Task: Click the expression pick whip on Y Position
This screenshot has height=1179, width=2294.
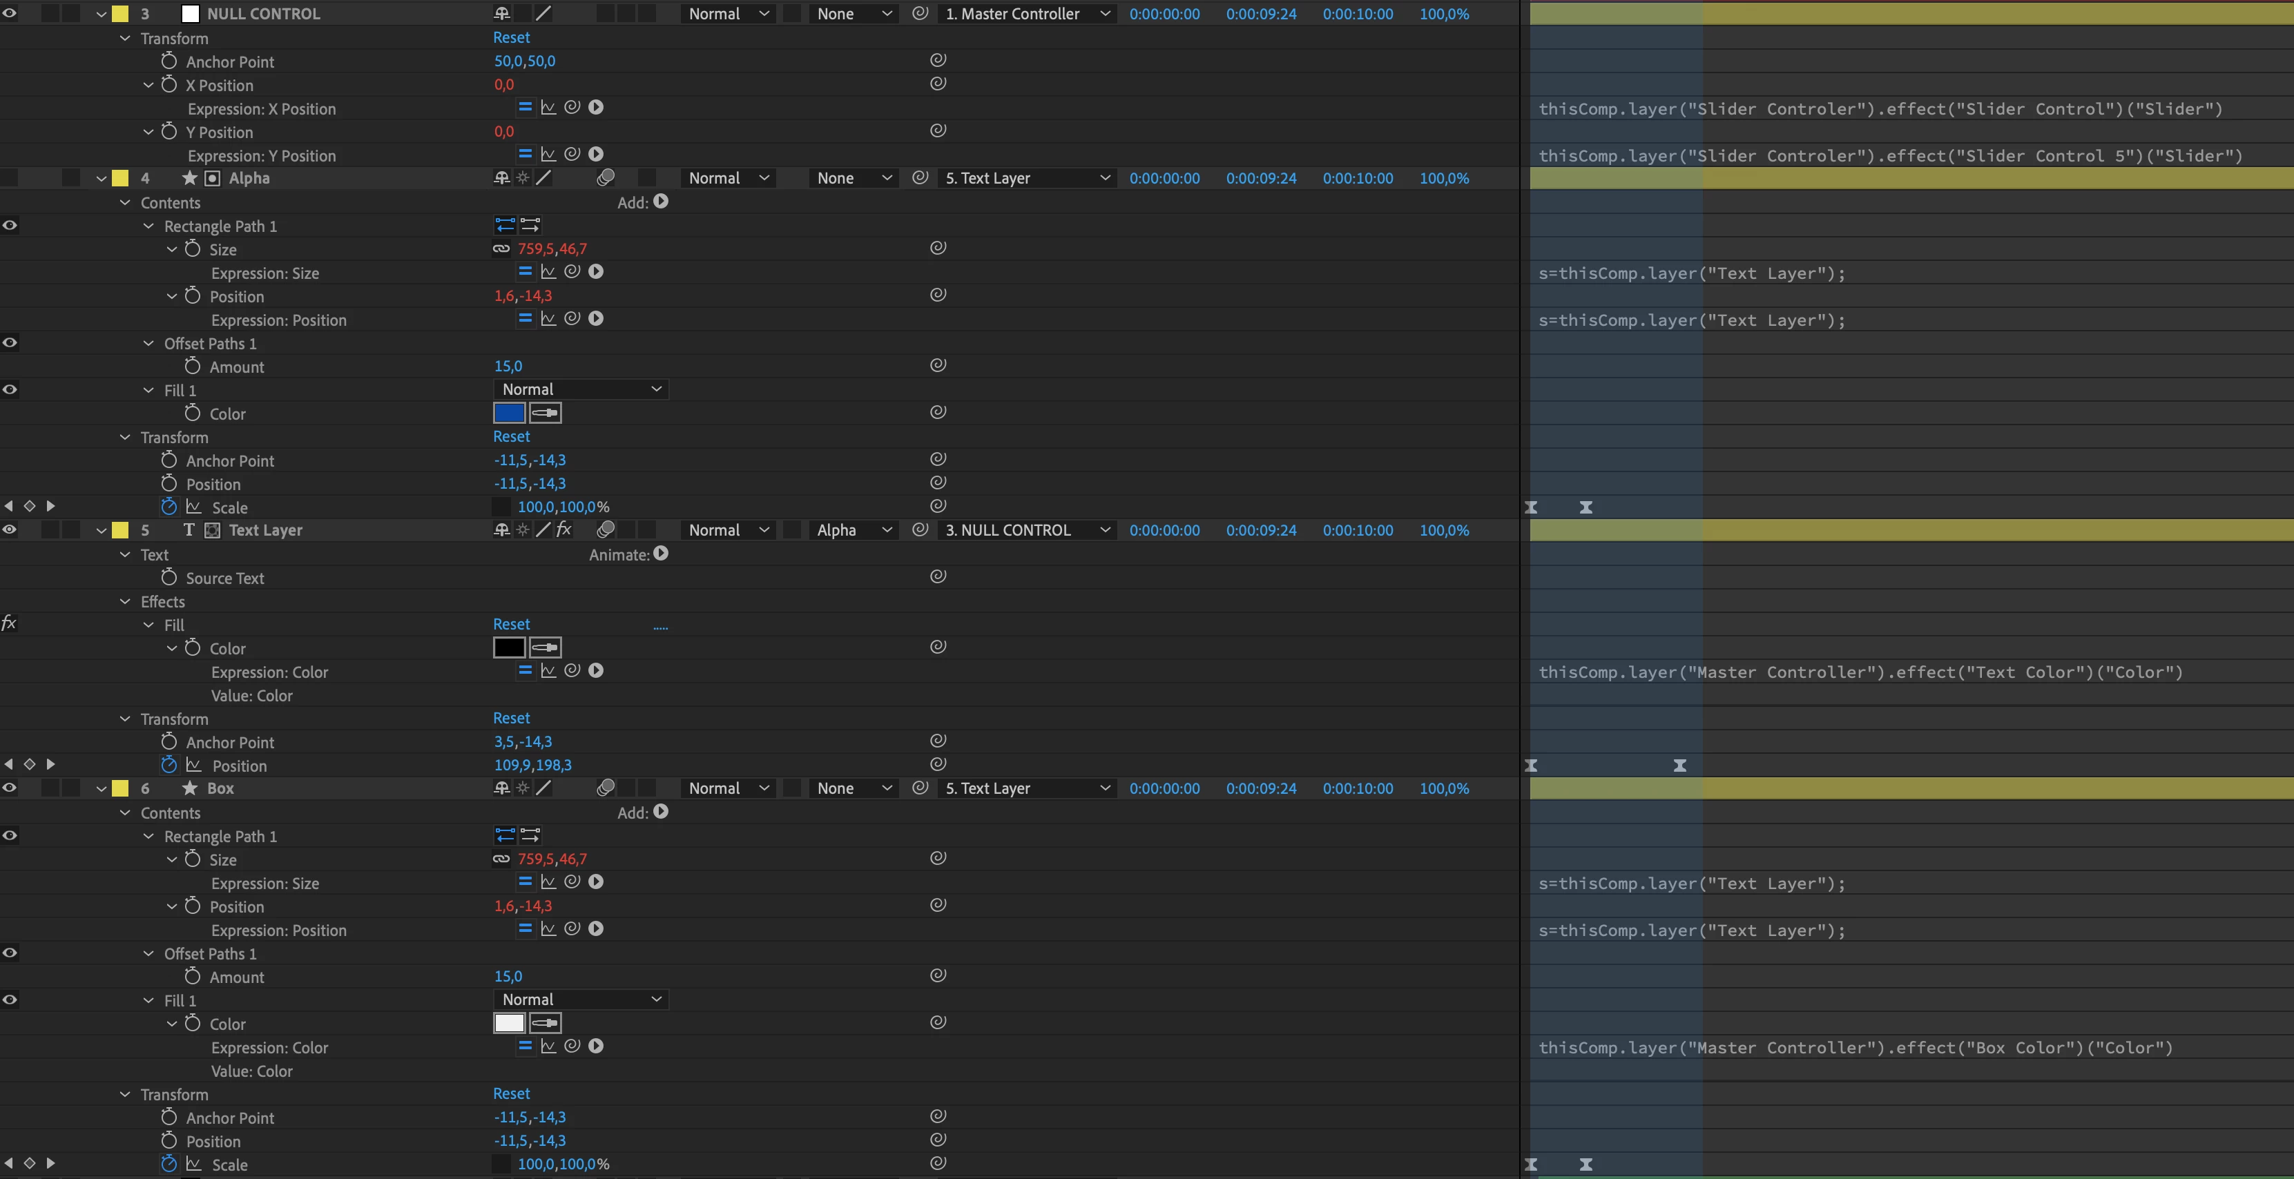Action: [x=572, y=154]
